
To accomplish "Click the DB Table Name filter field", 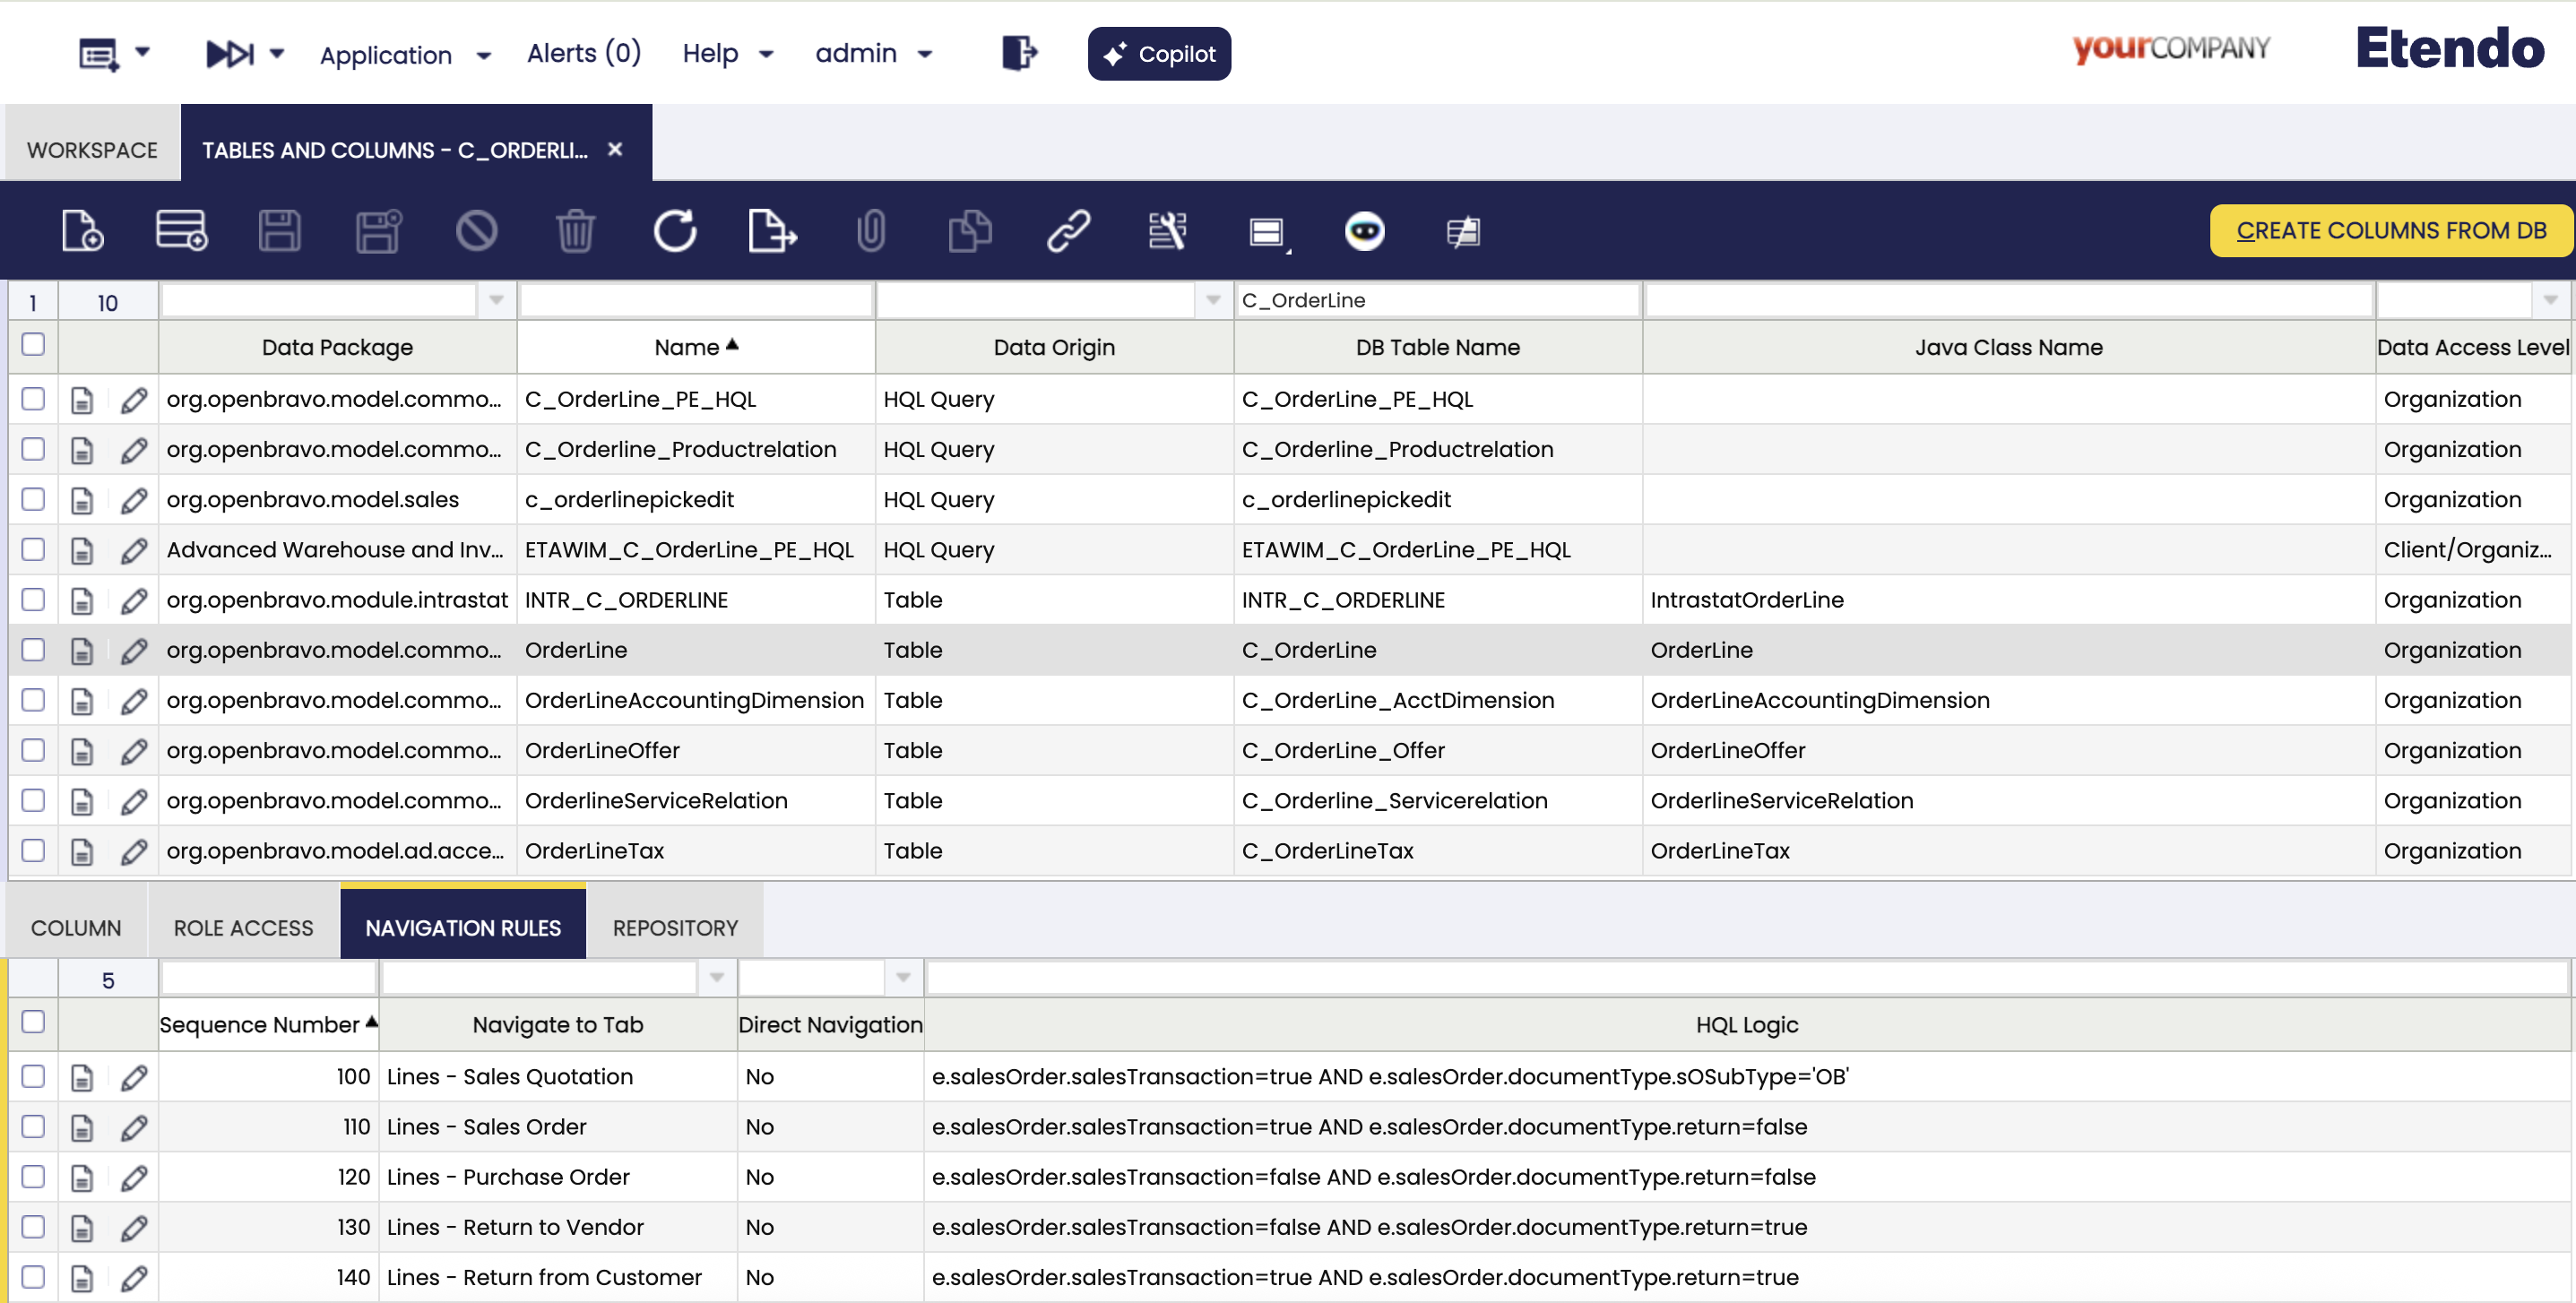I will (1437, 300).
